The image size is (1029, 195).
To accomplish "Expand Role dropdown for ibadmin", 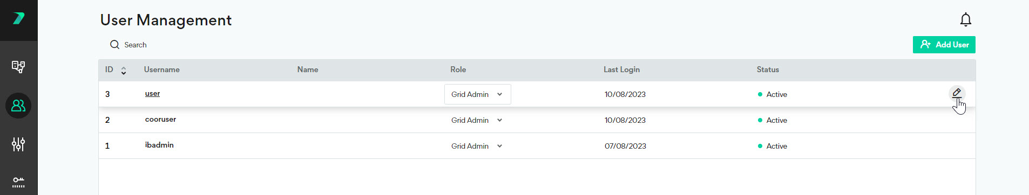I will [x=477, y=146].
